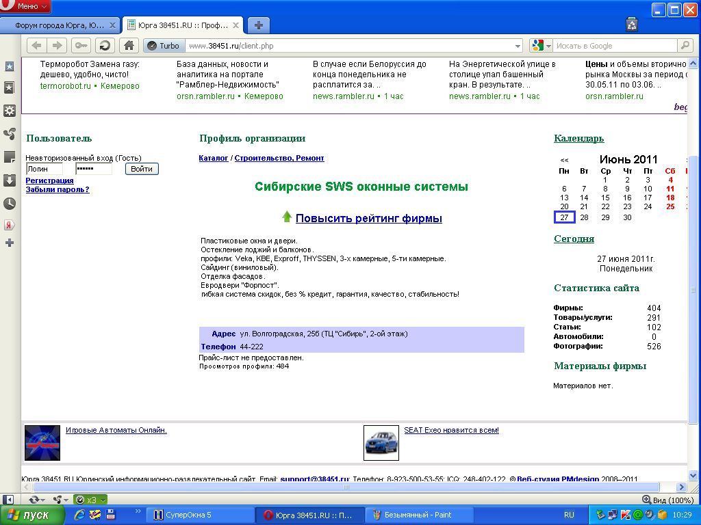Open the zoom level Вид (100%) dropdown
The image size is (701, 525).
point(668,500)
